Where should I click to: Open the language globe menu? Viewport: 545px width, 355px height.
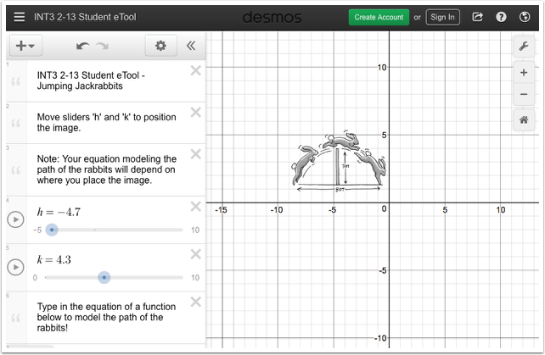[x=525, y=17]
